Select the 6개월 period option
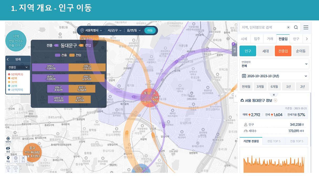This screenshot has width=319, height=179. 274,87
